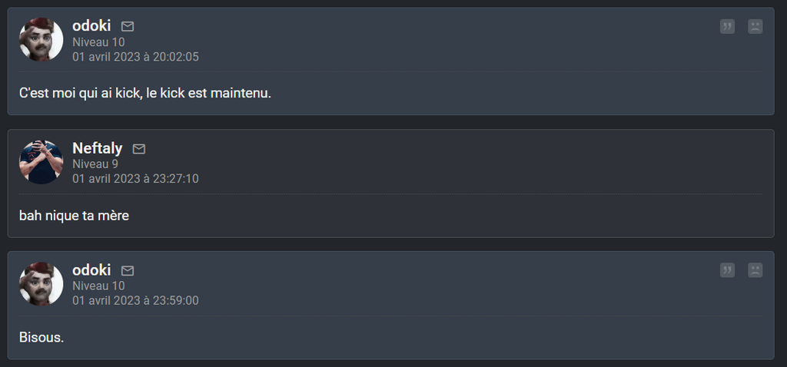Click odoki's avatar in the 20:02:05 post
Screen dimensions: 787x367
[41, 40]
